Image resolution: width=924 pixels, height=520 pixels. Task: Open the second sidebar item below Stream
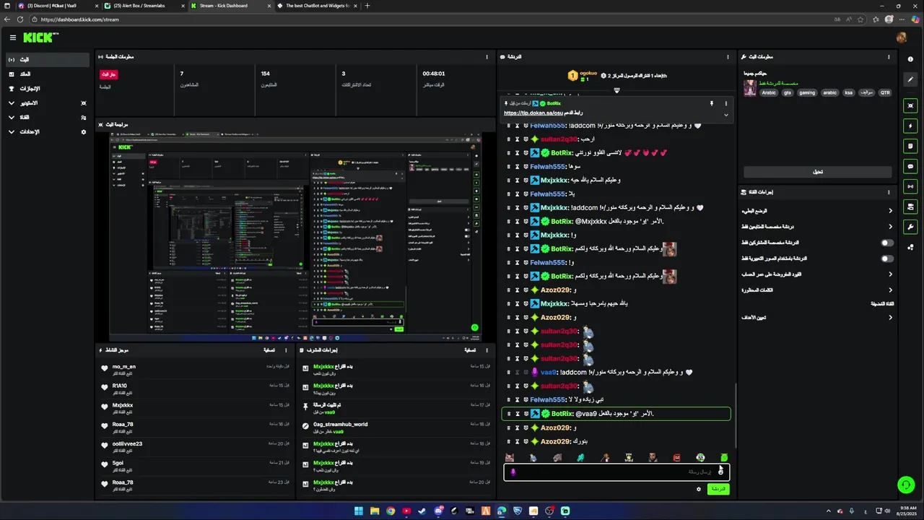click(46, 74)
